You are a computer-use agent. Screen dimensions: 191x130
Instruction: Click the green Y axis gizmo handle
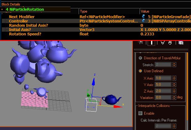88,95
